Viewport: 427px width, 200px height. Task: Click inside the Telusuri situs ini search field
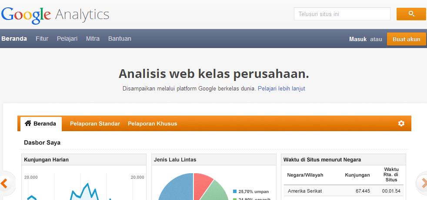tap(342, 14)
